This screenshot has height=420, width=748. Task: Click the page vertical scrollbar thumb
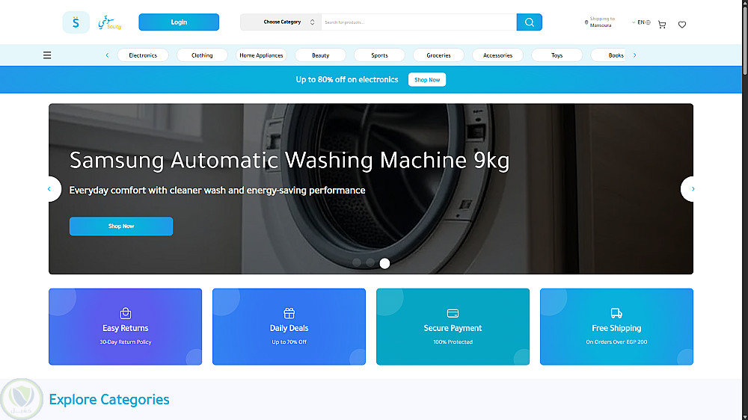click(745, 40)
